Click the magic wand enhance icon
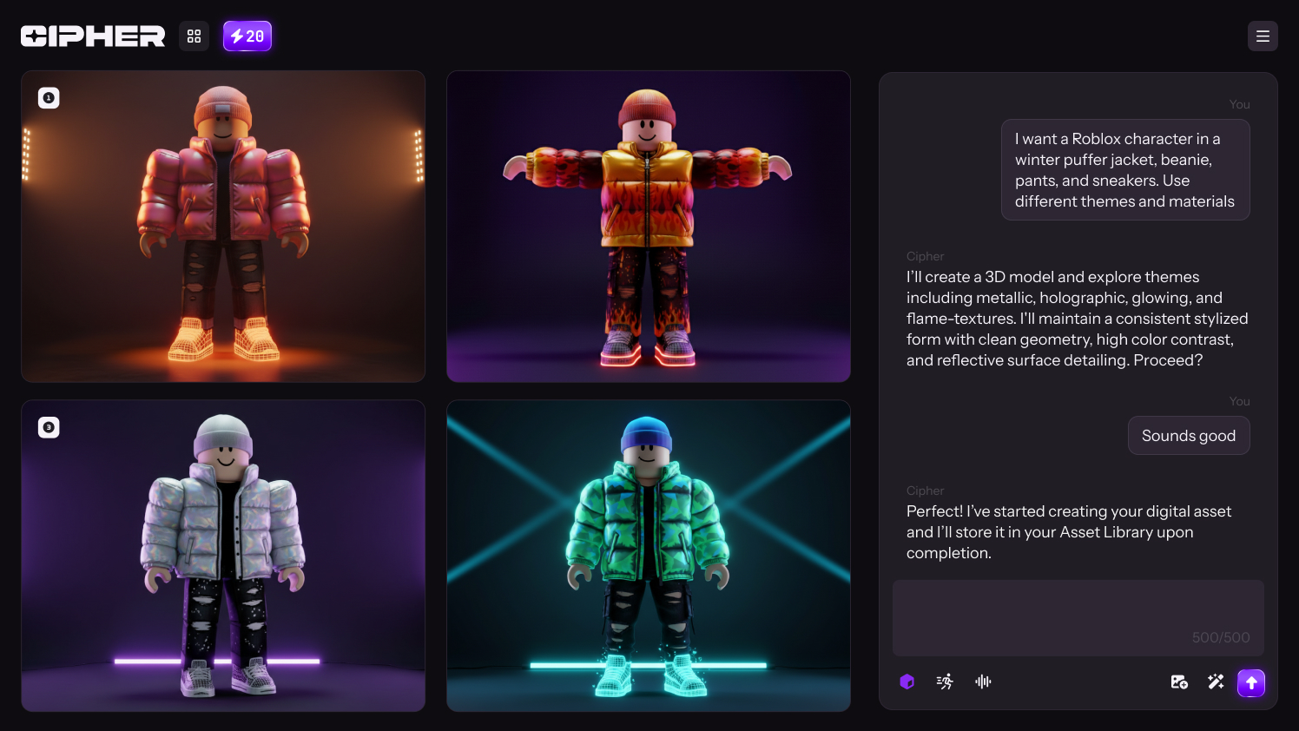The image size is (1299, 731). (1216, 682)
